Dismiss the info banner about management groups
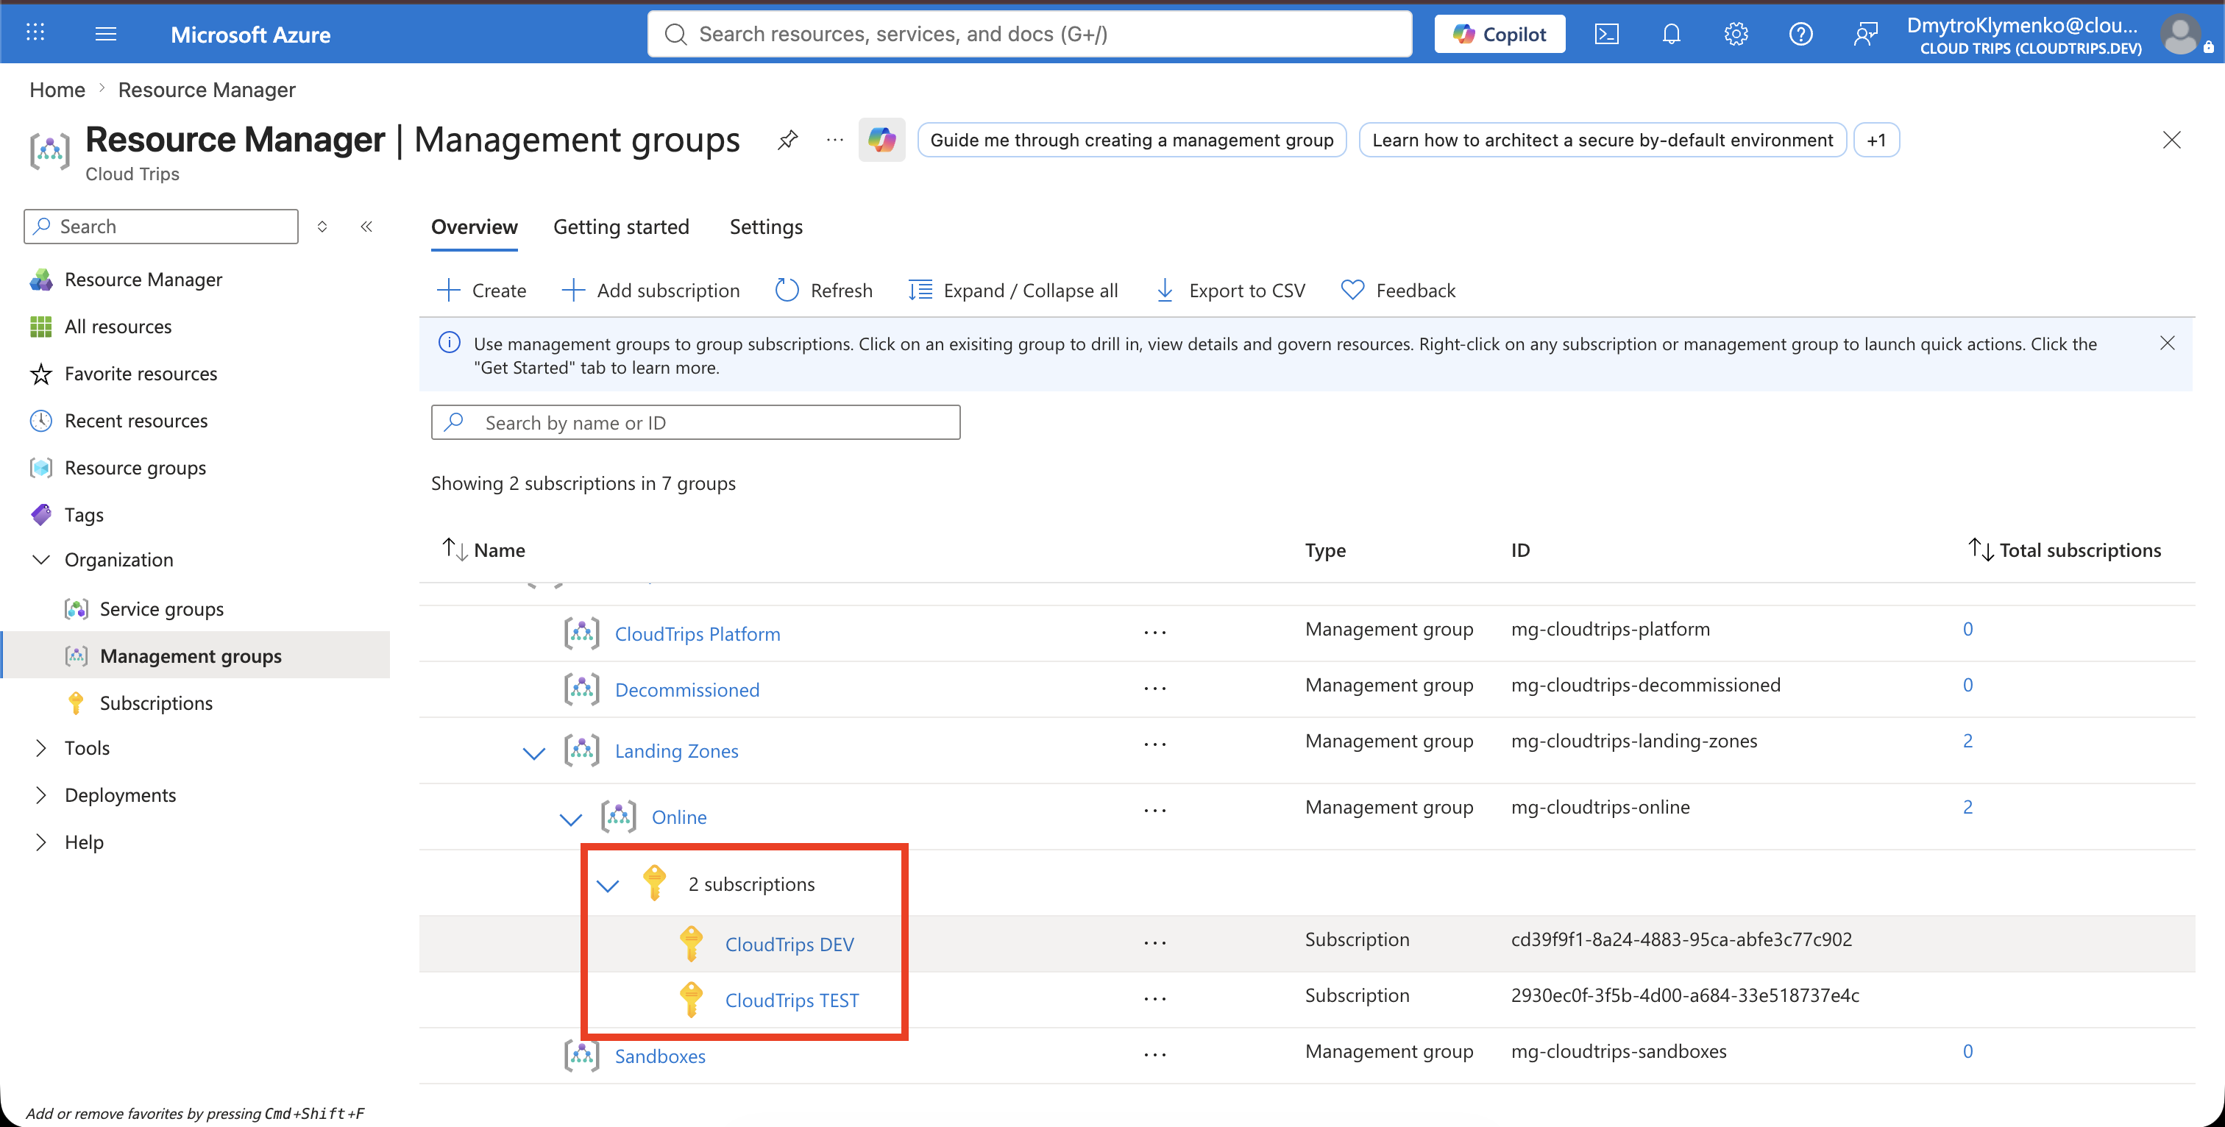The image size is (2225, 1127). pyautogui.click(x=2167, y=343)
